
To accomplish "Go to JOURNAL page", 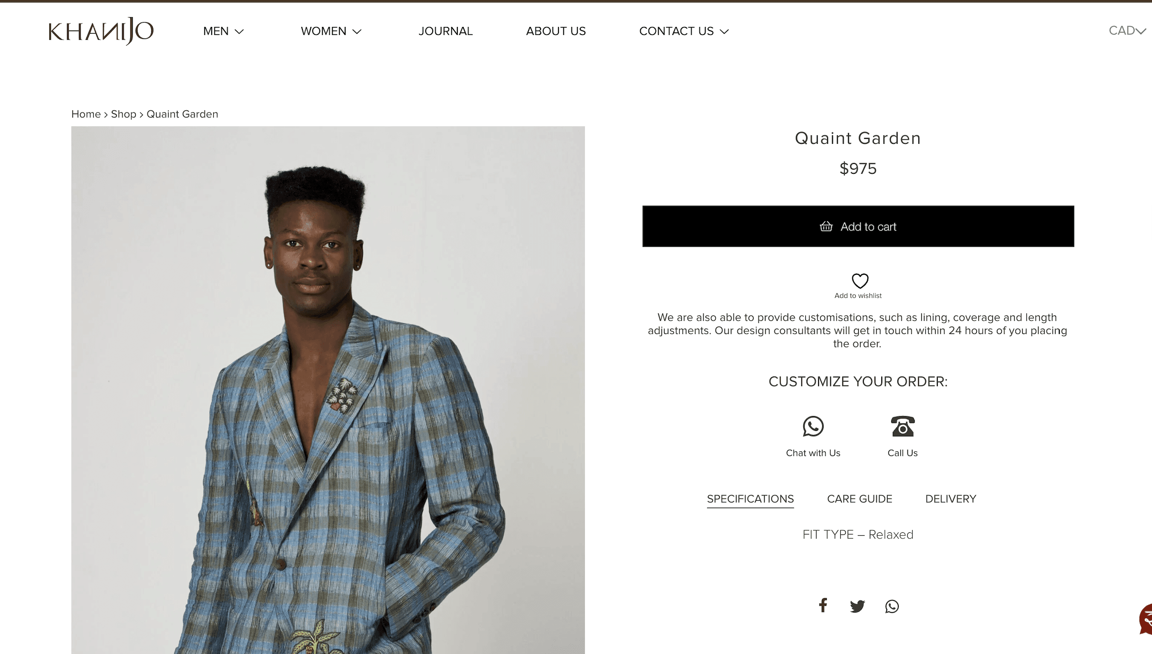I will click(x=445, y=31).
